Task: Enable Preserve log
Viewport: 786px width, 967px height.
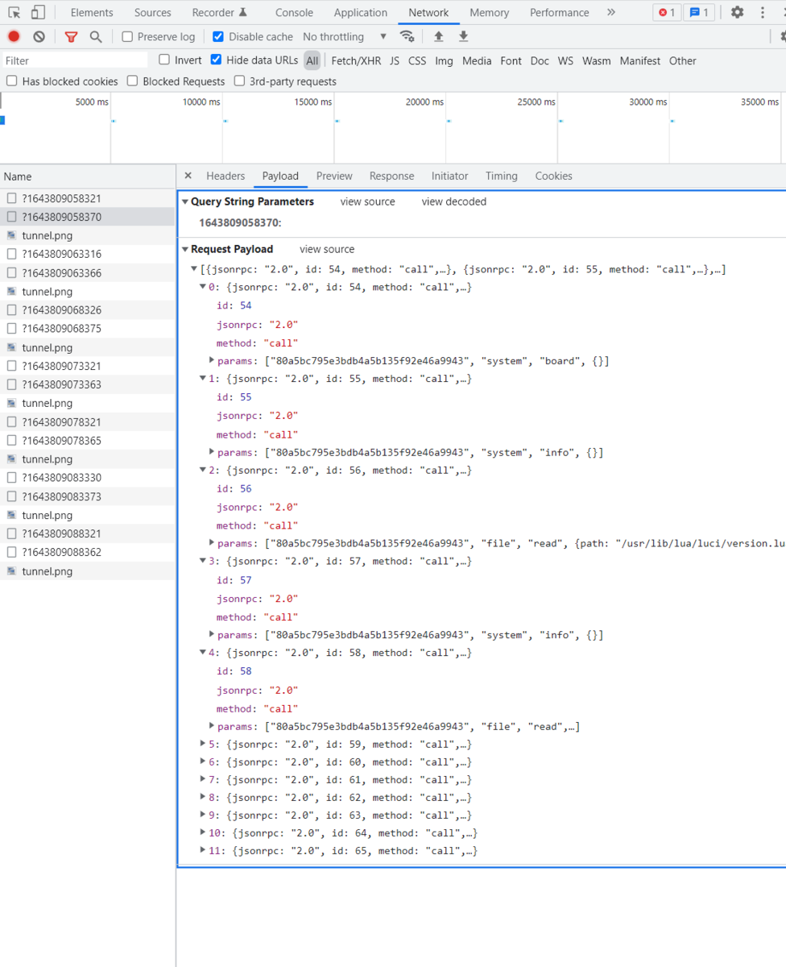Action: tap(126, 36)
